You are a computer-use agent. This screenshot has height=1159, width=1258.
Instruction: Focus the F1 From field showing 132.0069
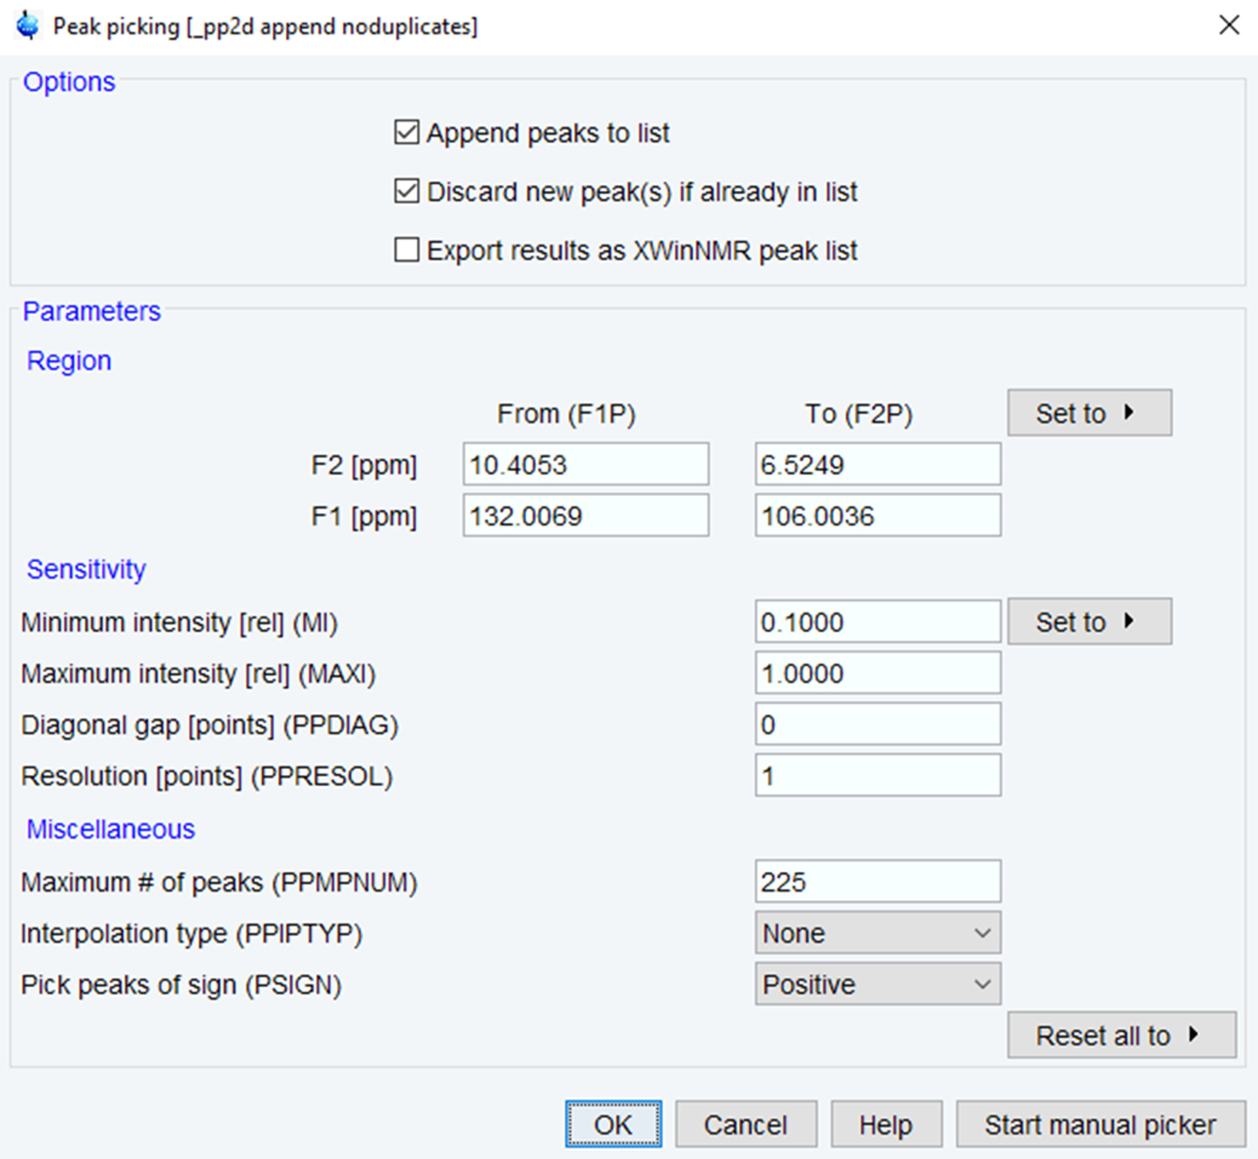(585, 516)
